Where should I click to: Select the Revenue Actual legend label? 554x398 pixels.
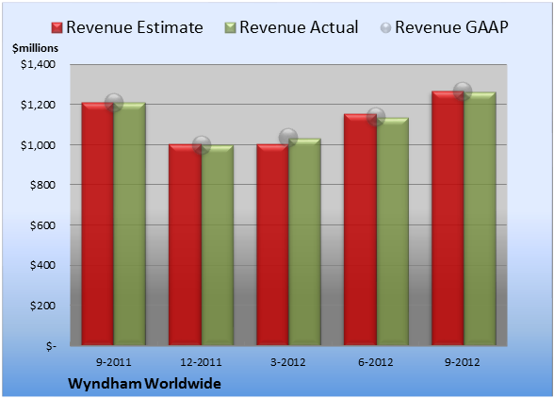[x=299, y=27]
